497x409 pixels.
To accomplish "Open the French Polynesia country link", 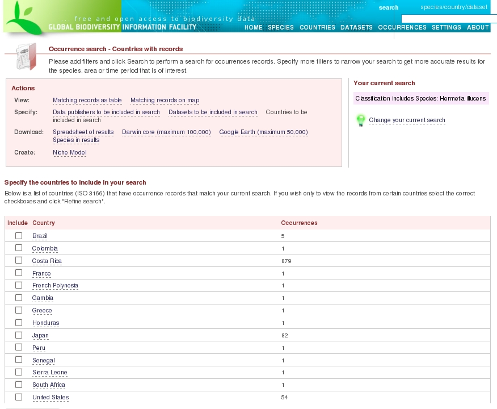I will (55, 286).
